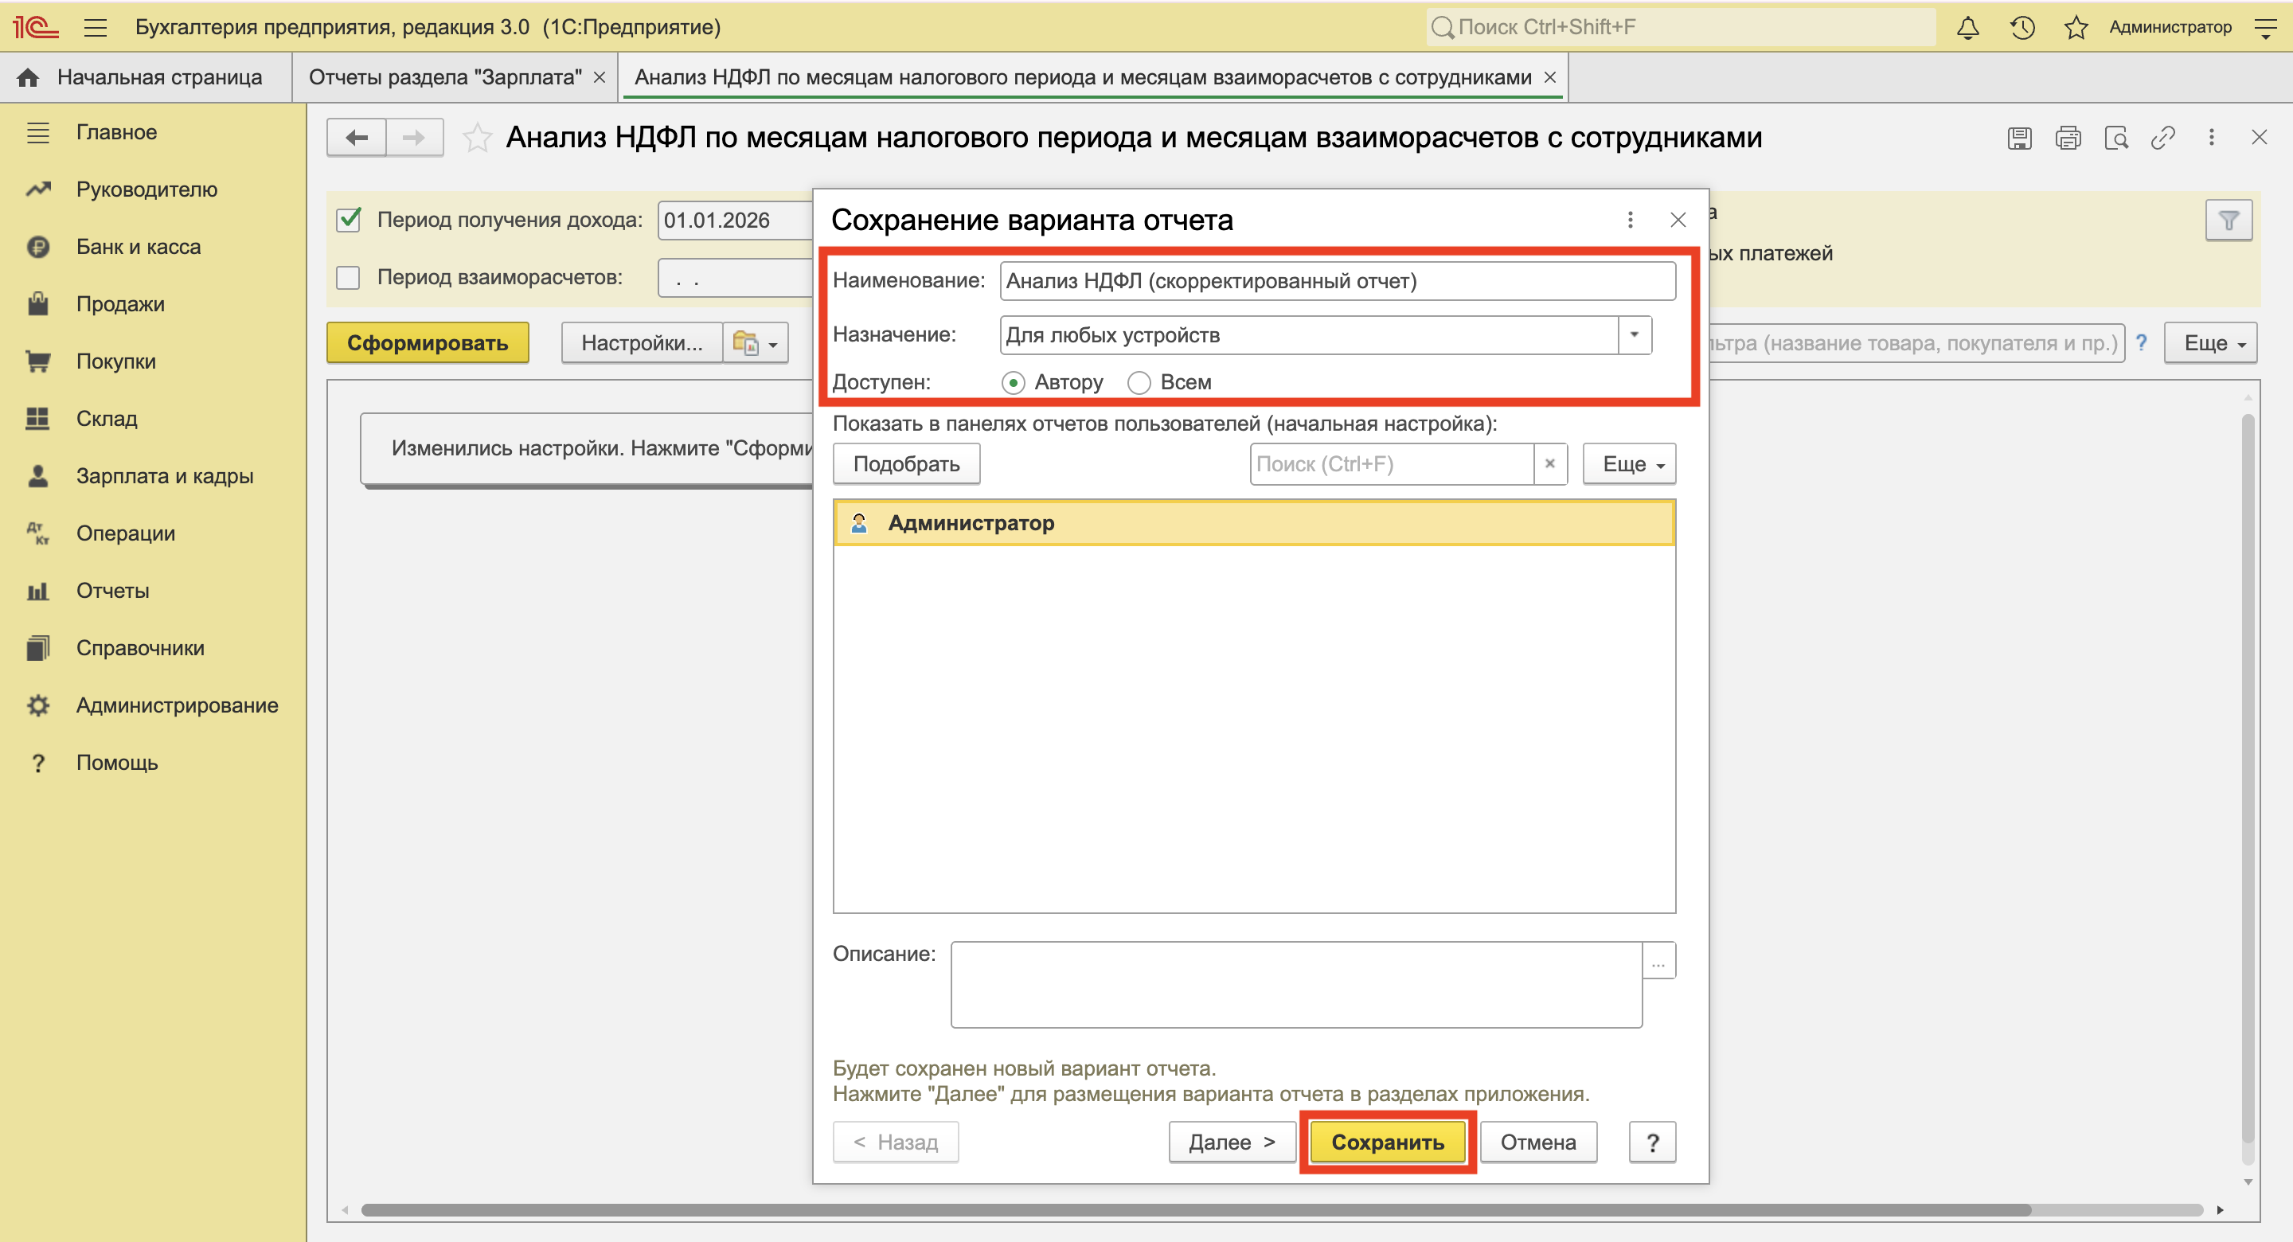Select the Всем radio button
Screen dimensions: 2293x1242
click(1139, 383)
